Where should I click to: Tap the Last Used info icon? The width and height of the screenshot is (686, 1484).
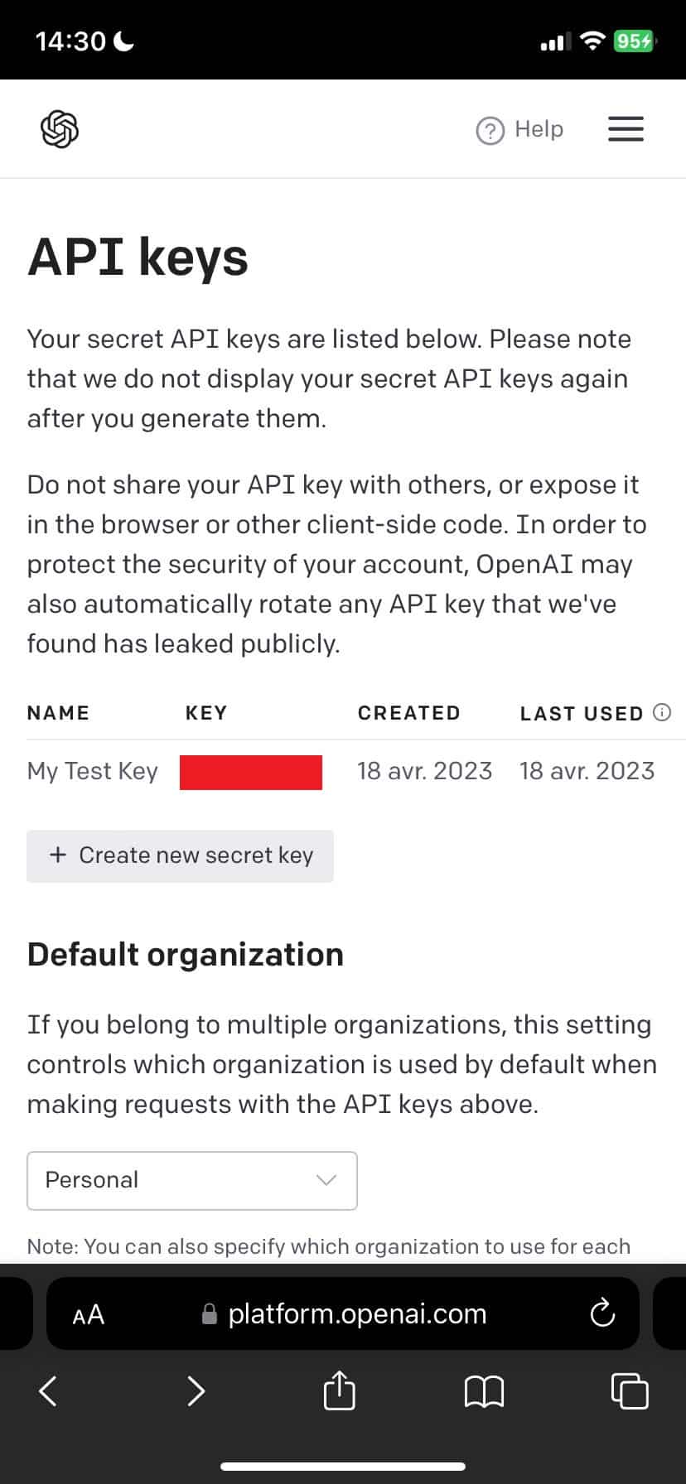(662, 712)
